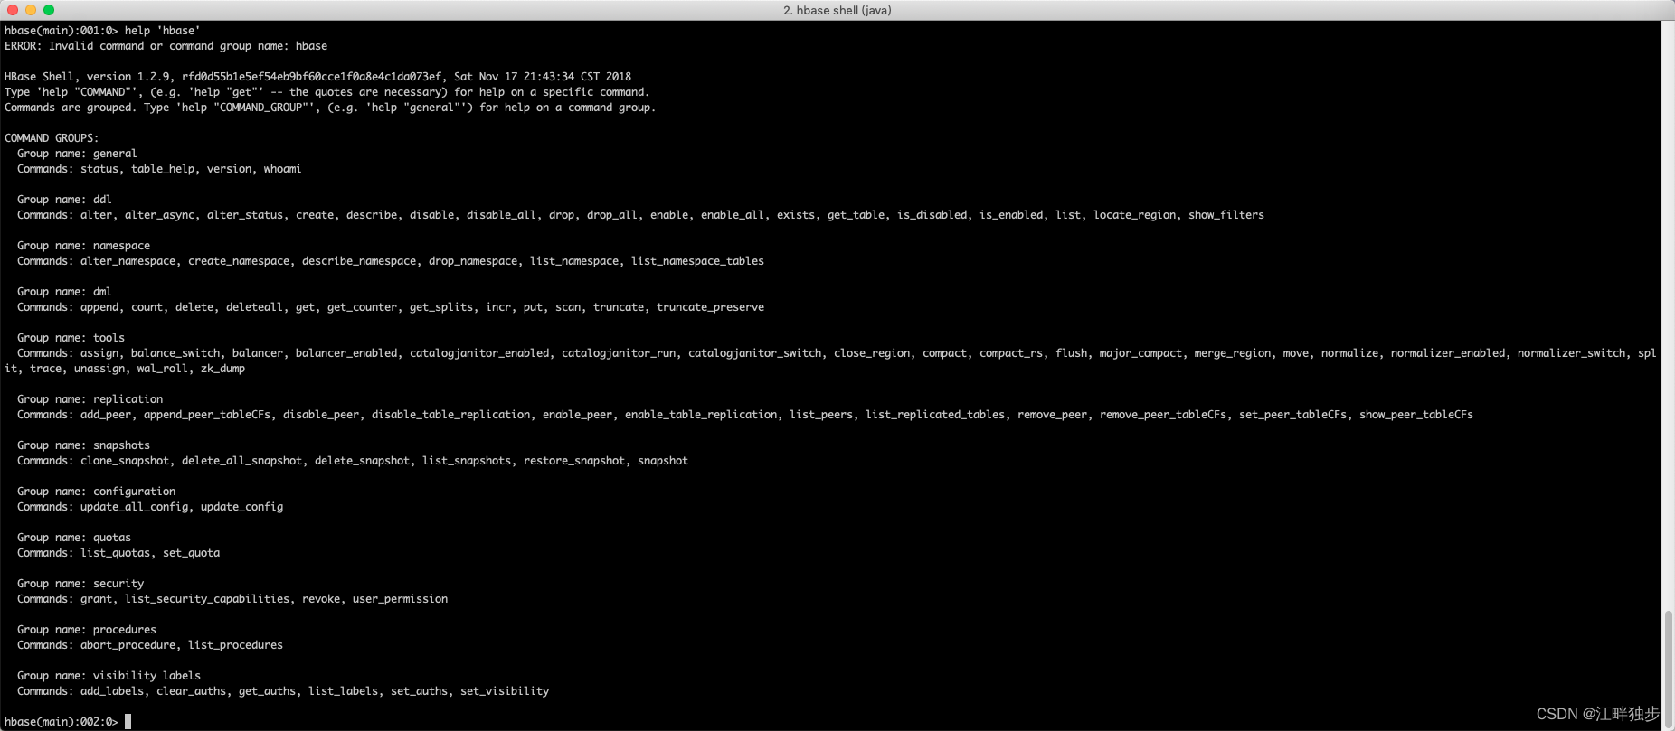Viewport: 1675px width, 731px height.
Task: Click the 'user_permission' command text
Action: tap(400, 599)
